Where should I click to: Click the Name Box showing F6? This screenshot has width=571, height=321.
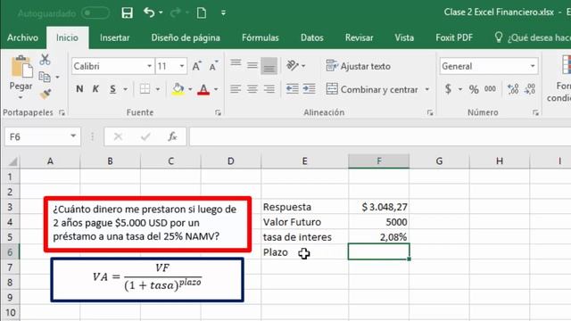pos(43,136)
